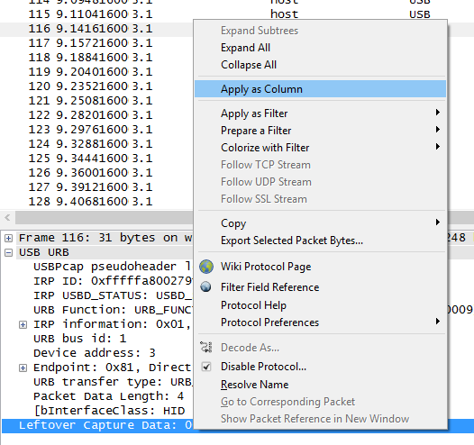Expand the Endpoint 0x81 node

23,368
